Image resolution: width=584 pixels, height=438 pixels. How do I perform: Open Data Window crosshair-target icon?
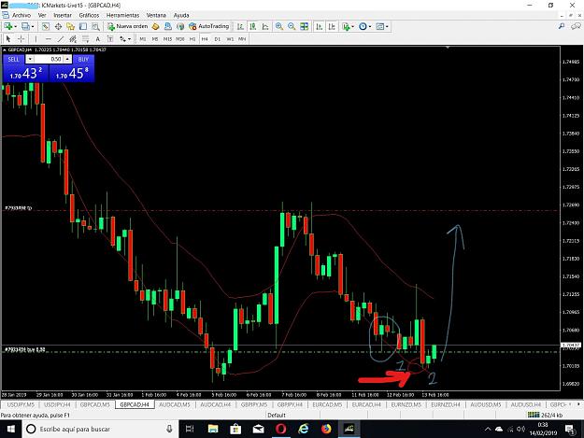[x=58, y=26]
